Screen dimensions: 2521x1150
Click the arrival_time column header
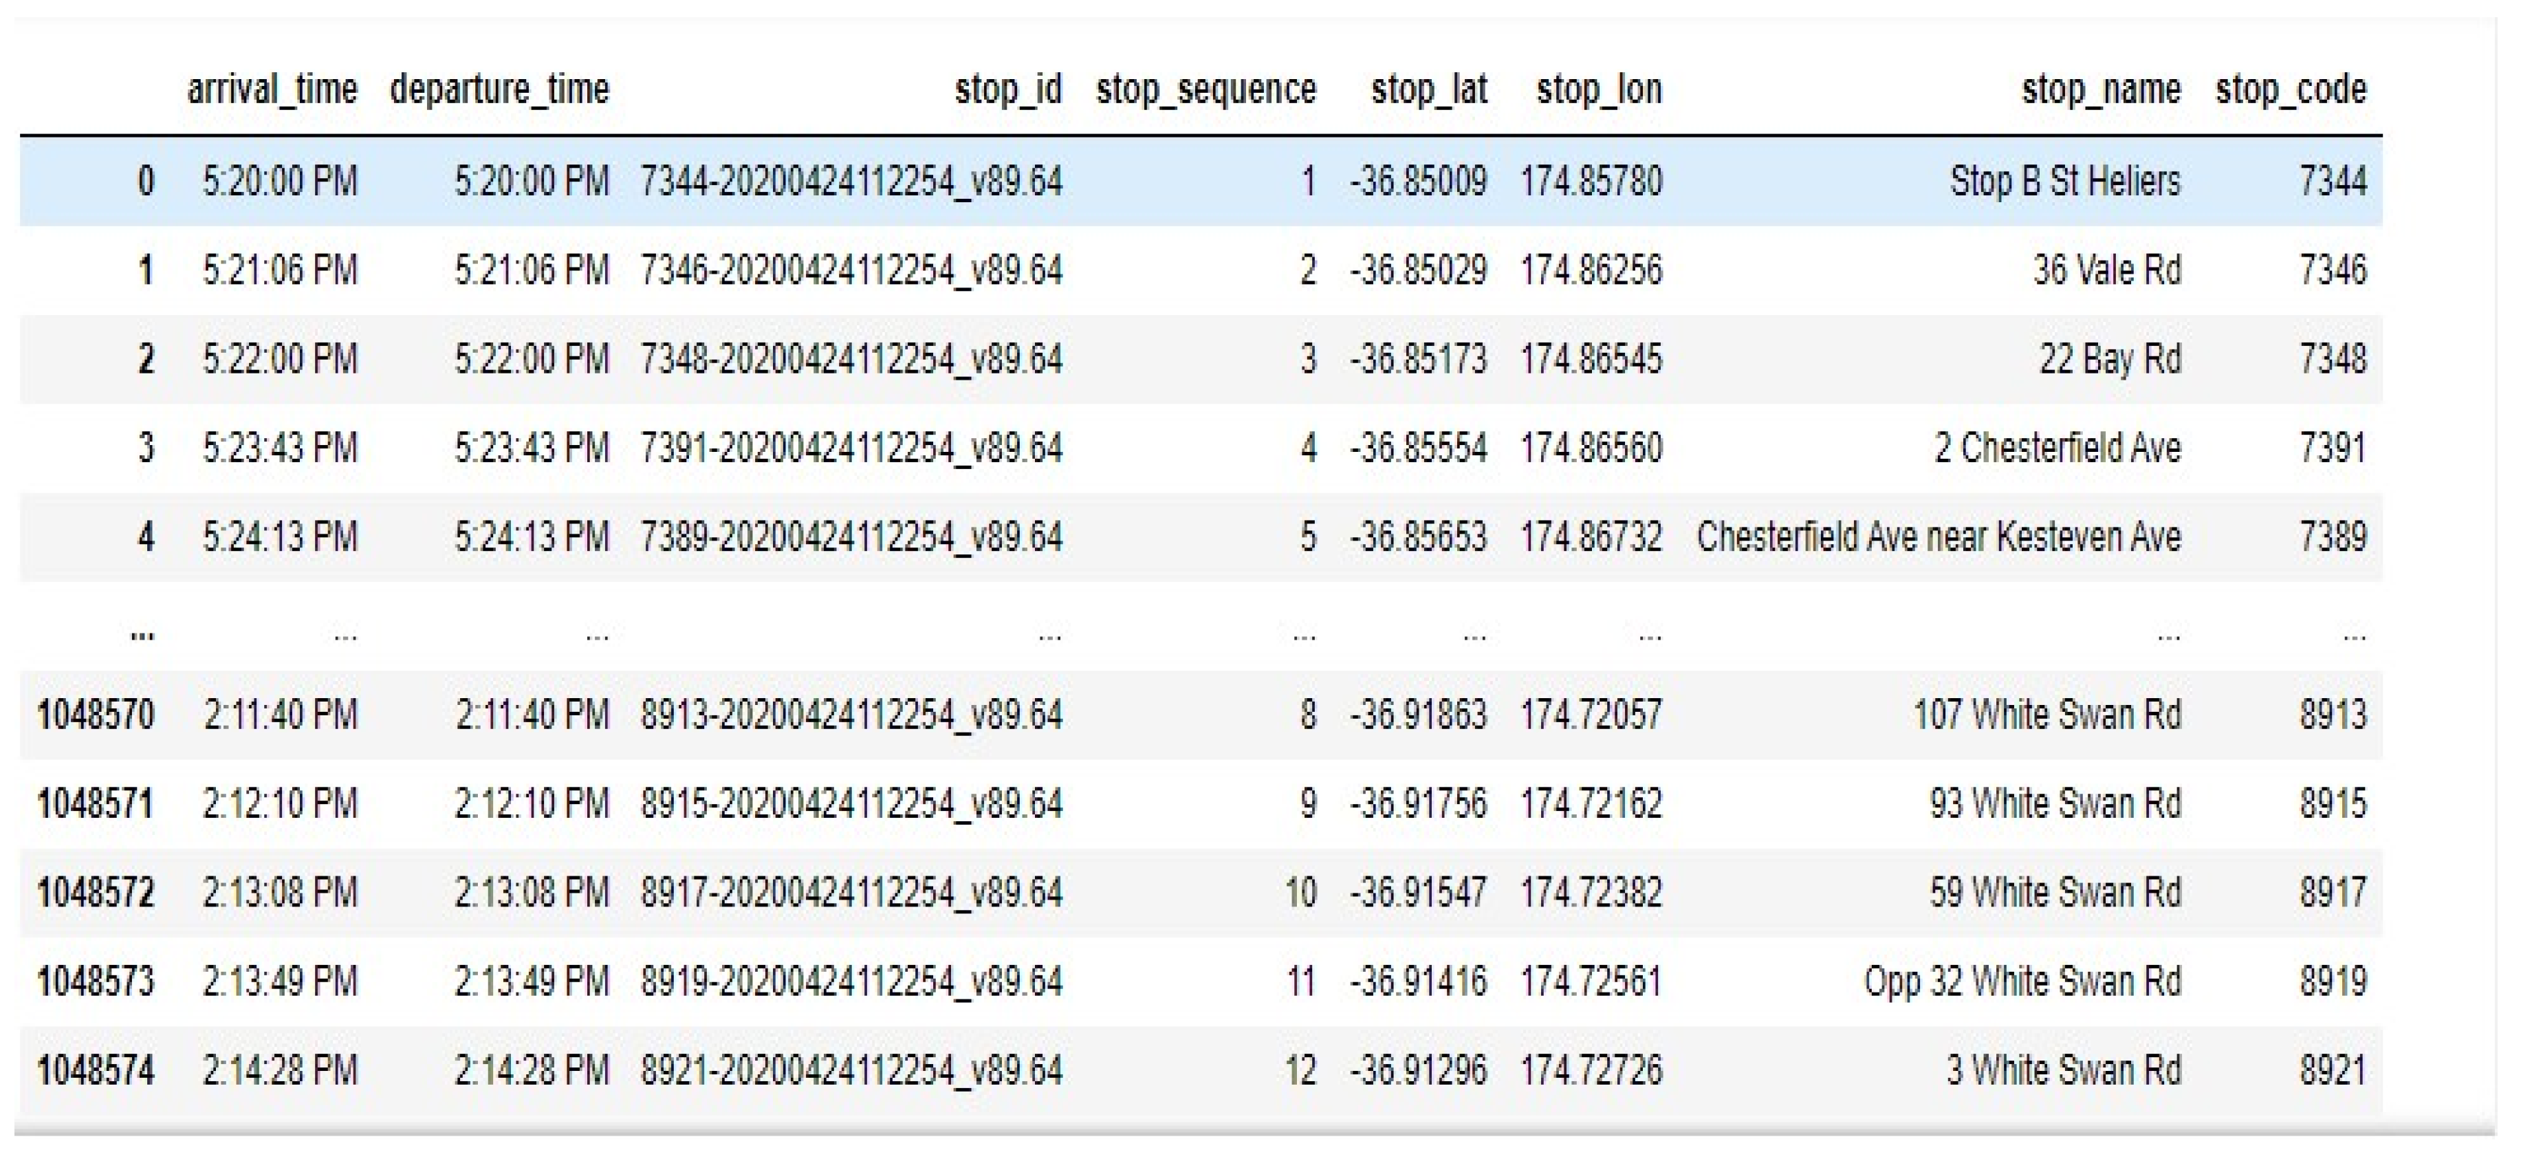tap(272, 90)
